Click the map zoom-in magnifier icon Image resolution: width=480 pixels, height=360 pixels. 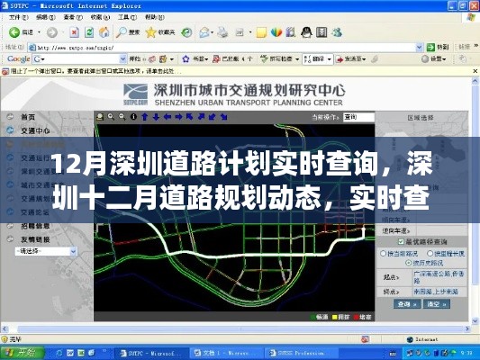tap(111, 117)
